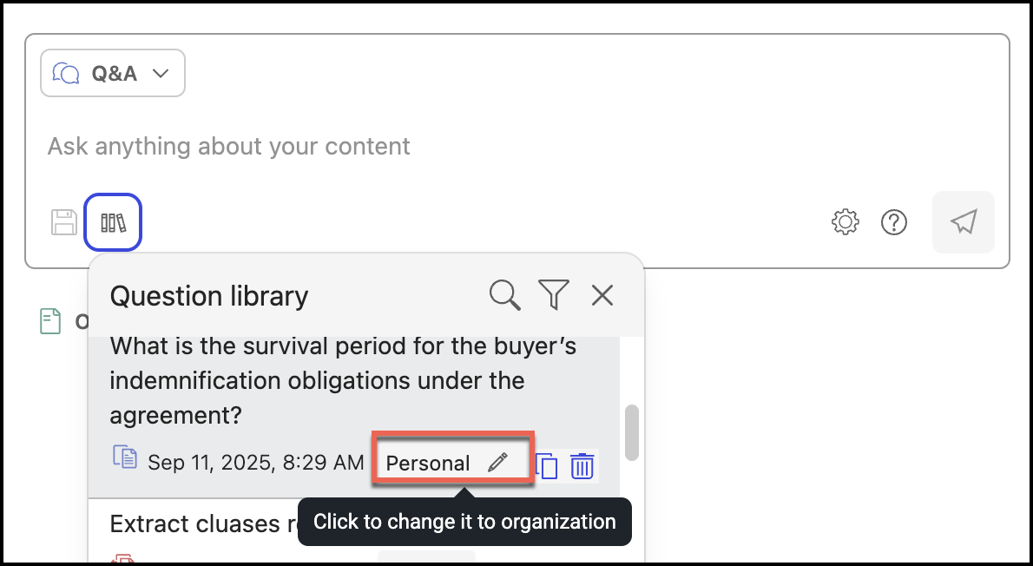Image resolution: width=1033 pixels, height=566 pixels.
Task: Send the question with paper plane button
Action: click(x=963, y=222)
